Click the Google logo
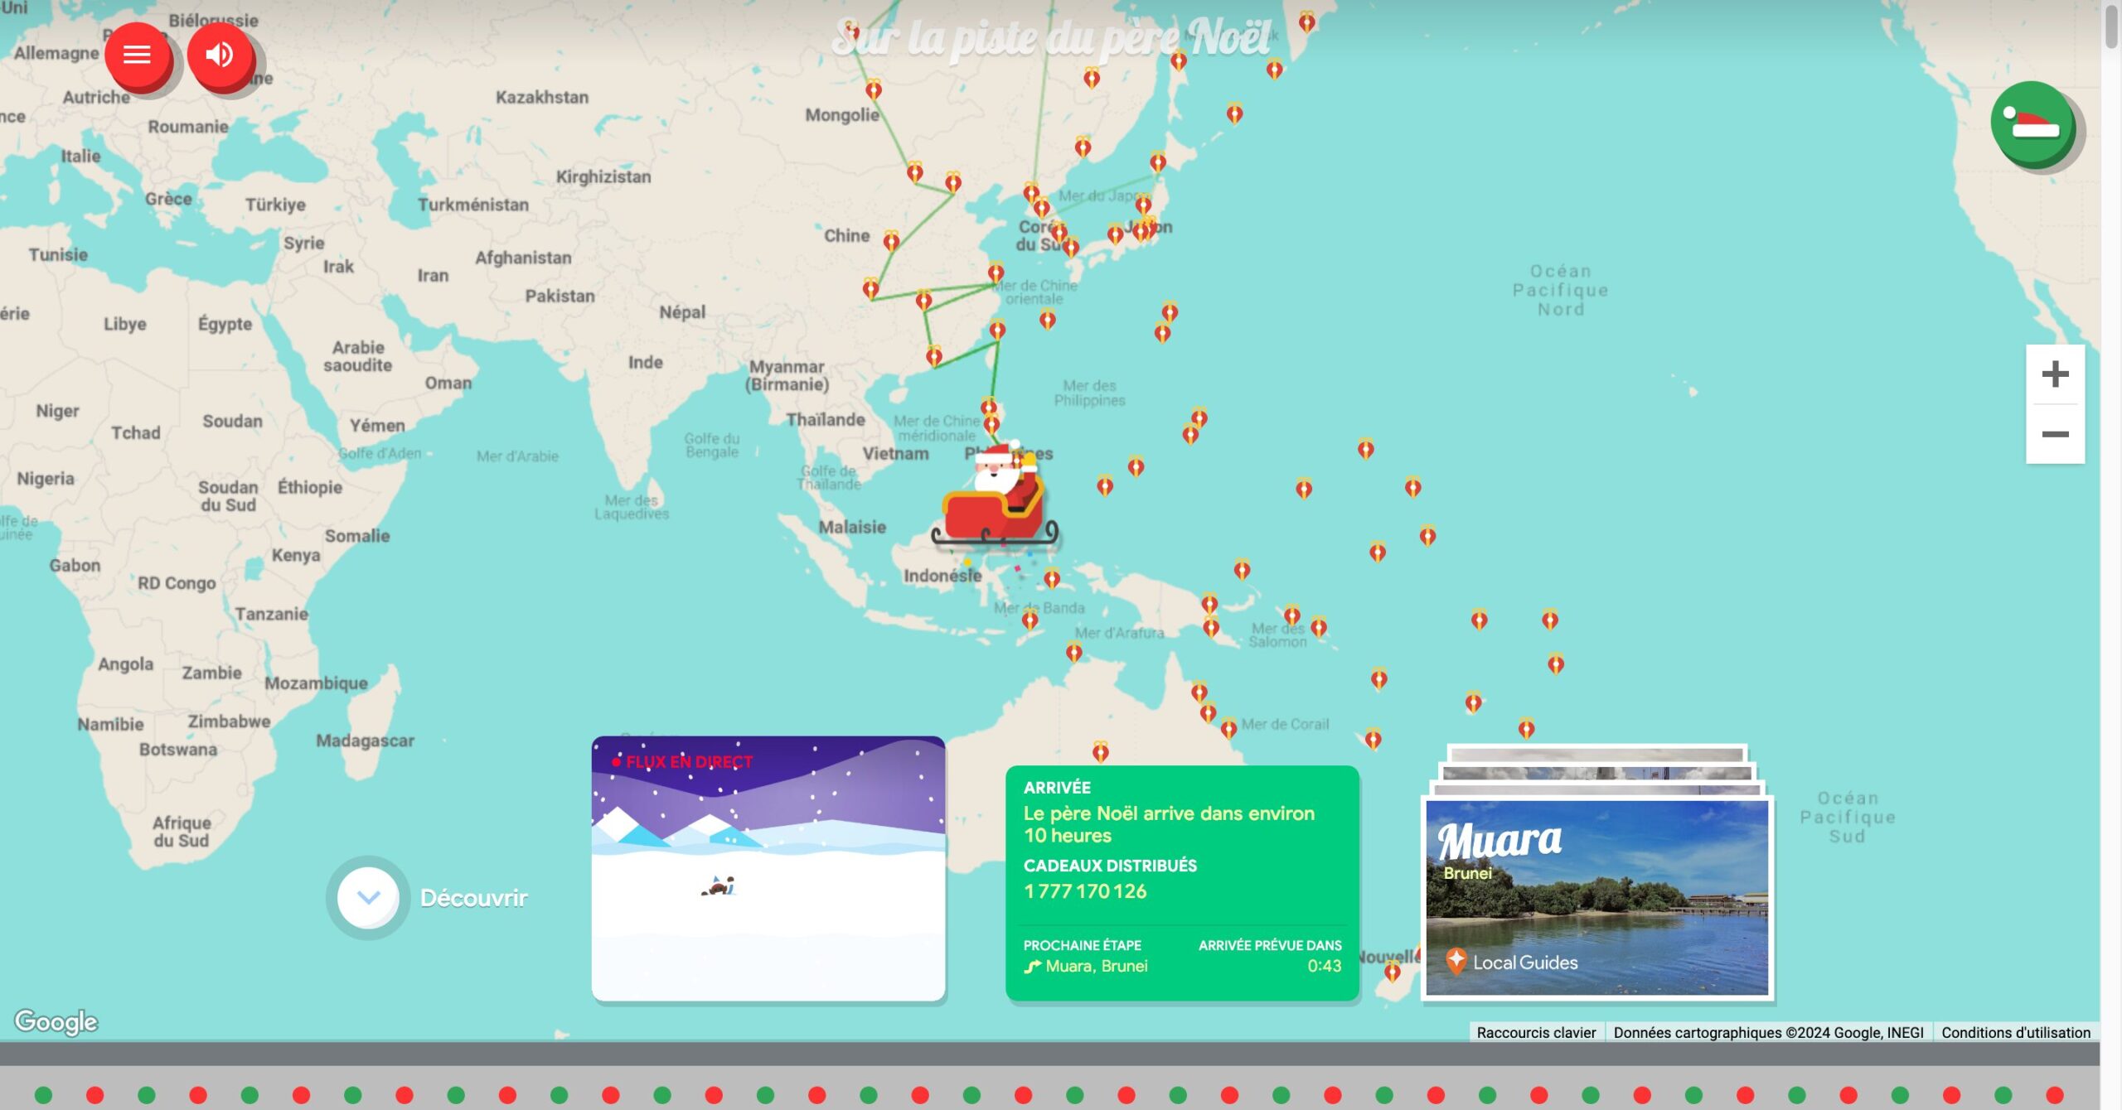This screenshot has width=2122, height=1110. pyautogui.click(x=56, y=1021)
